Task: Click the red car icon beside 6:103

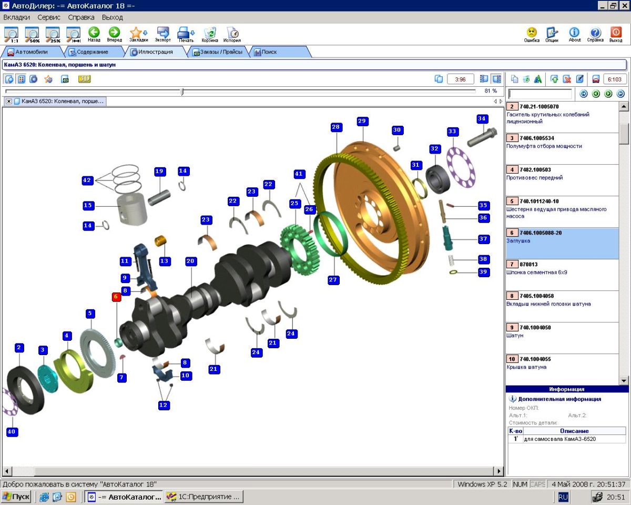Action: [x=596, y=79]
